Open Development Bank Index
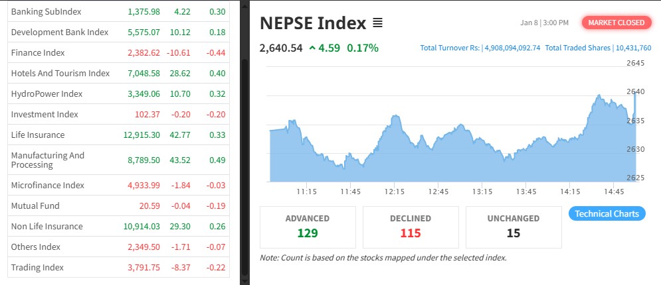 tap(59, 32)
